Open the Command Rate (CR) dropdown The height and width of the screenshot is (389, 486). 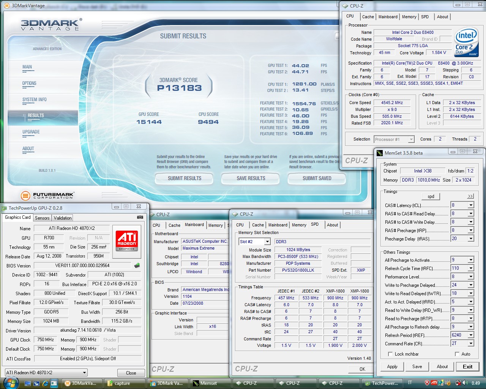(471, 343)
